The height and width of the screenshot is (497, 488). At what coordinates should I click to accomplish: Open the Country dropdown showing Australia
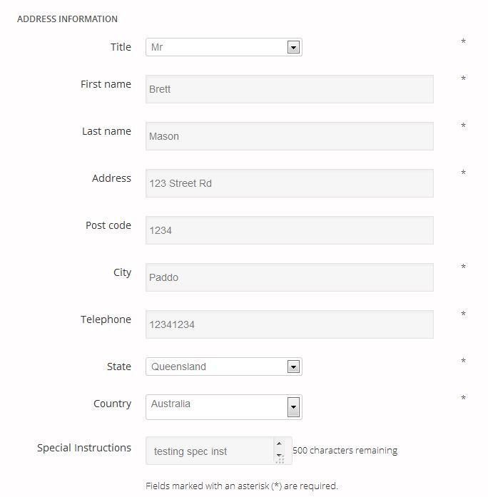[223, 406]
